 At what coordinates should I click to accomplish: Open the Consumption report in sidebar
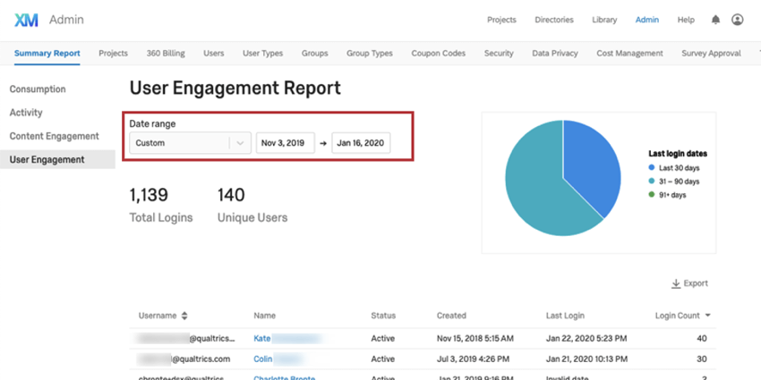(38, 89)
